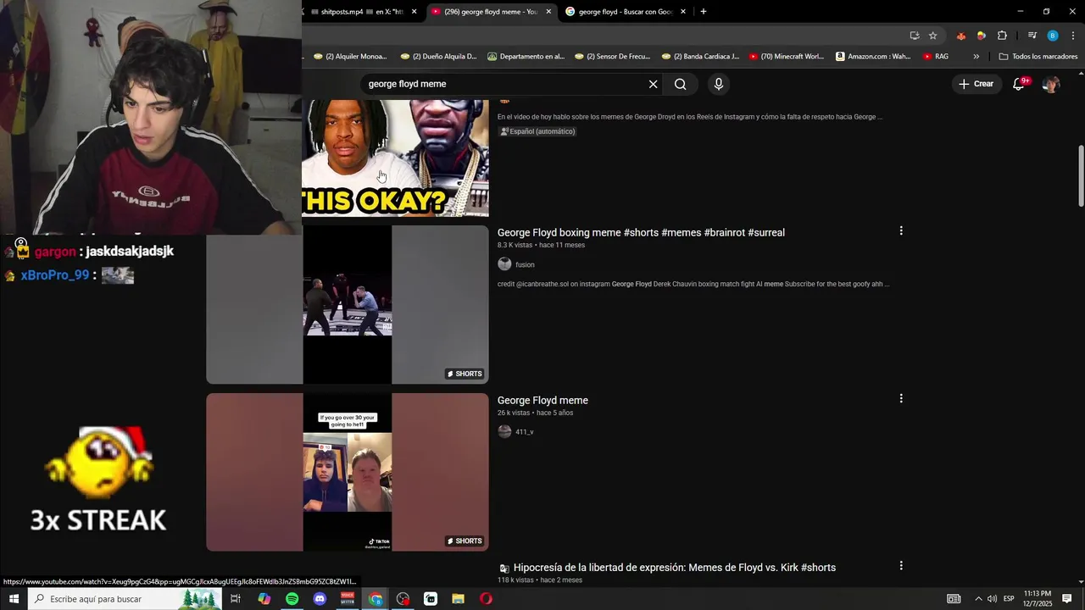
Task: Switch the ESP keyboard language
Action: [x=1009, y=599]
